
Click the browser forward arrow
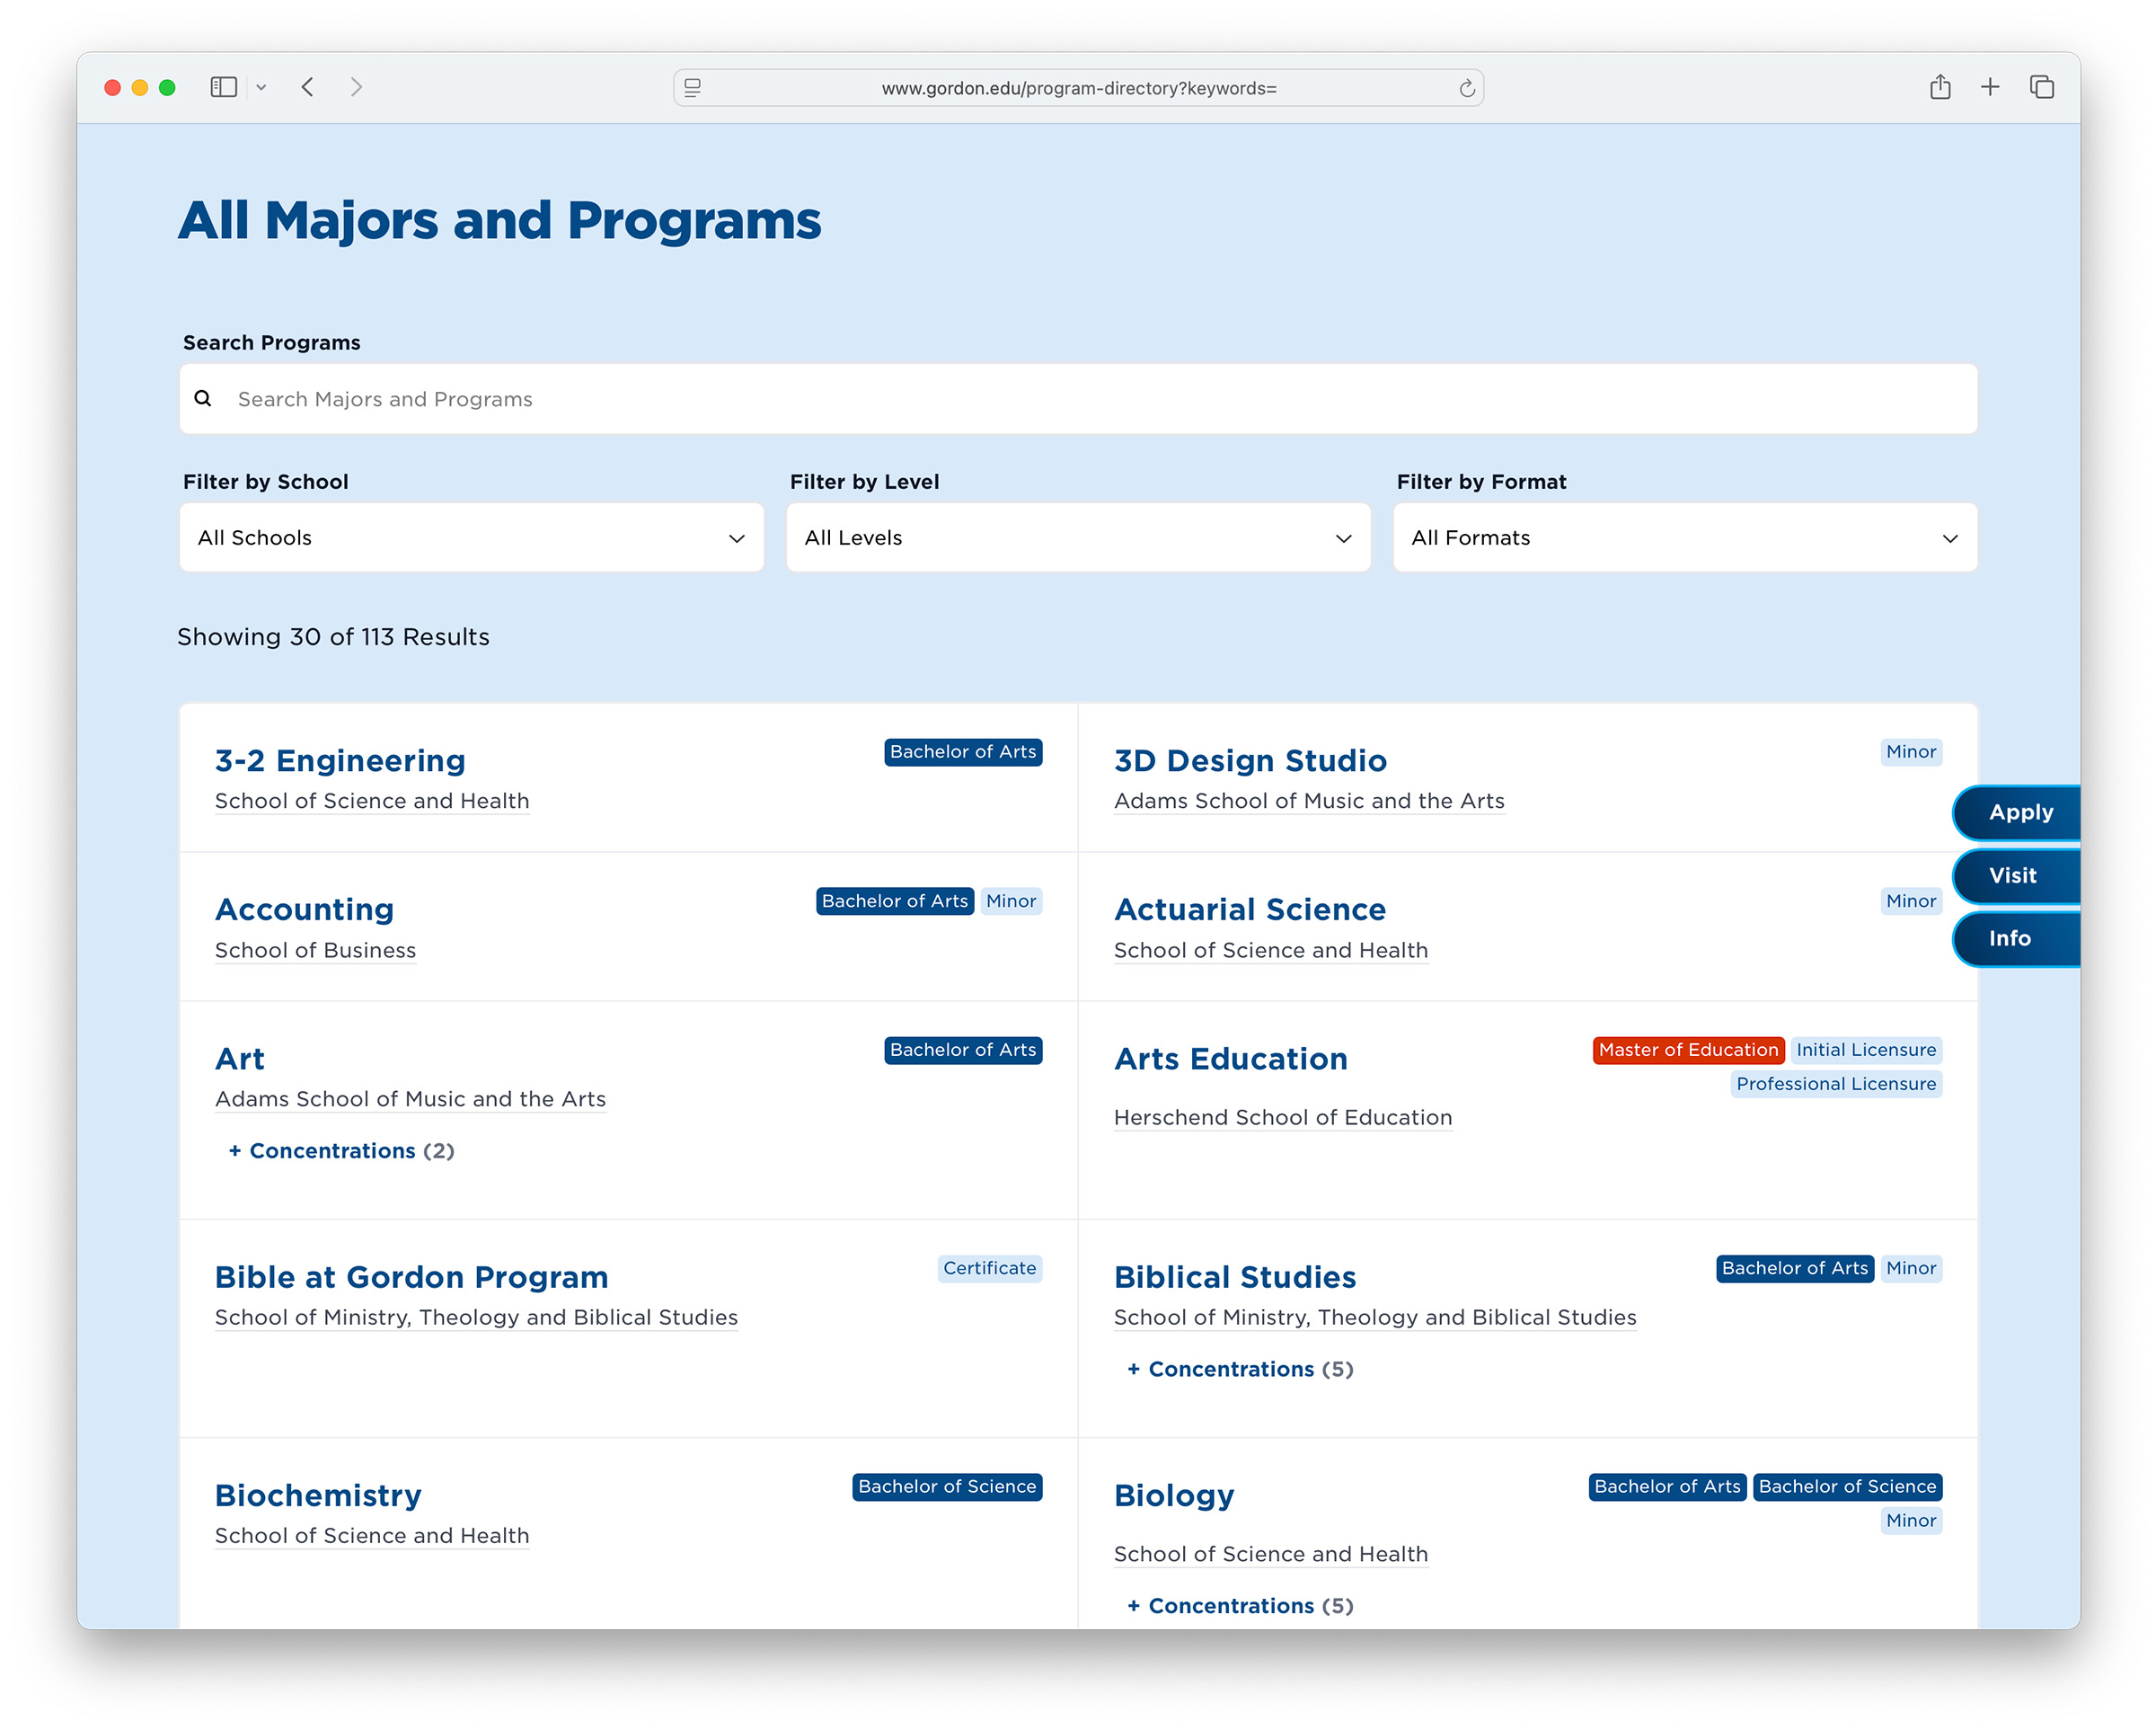pos(356,87)
